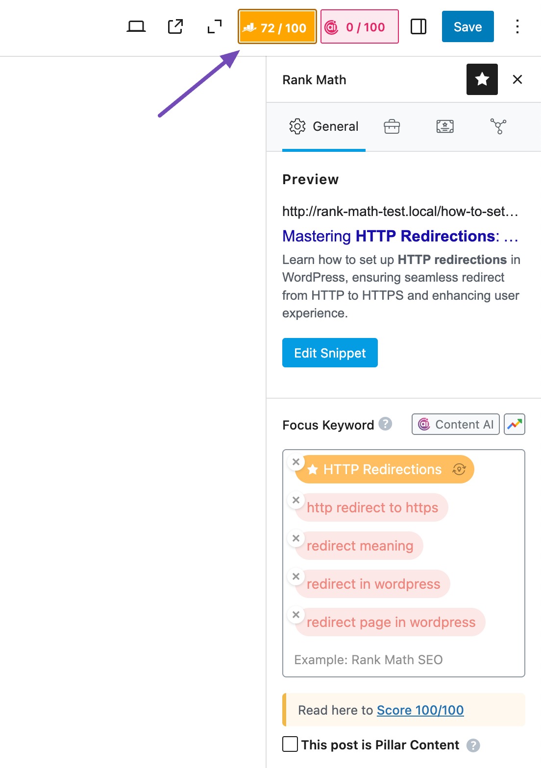Toggle the editor settings sidebar icon
Screen dimensions: 541x768
[418, 26]
